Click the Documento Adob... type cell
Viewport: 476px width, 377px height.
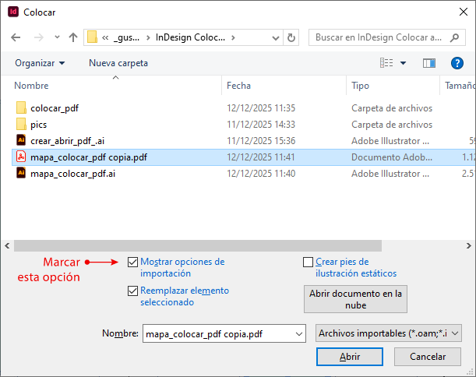click(x=392, y=157)
